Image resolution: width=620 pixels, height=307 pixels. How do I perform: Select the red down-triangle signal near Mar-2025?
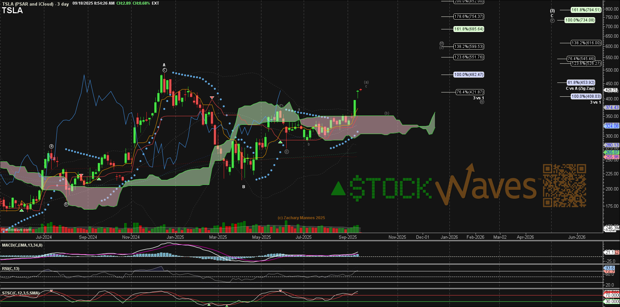(212, 98)
